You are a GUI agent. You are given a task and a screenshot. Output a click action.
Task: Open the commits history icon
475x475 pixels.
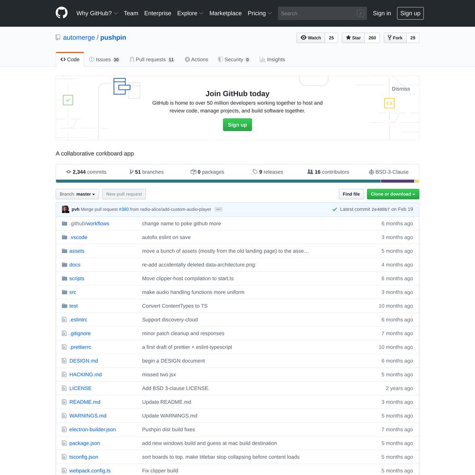coord(68,172)
